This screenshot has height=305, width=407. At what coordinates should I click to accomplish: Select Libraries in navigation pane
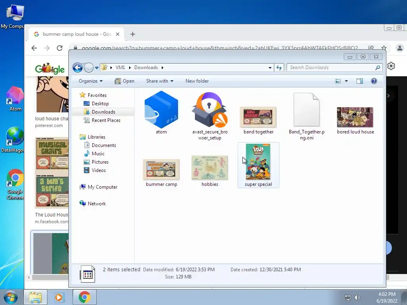pyautogui.click(x=92, y=137)
